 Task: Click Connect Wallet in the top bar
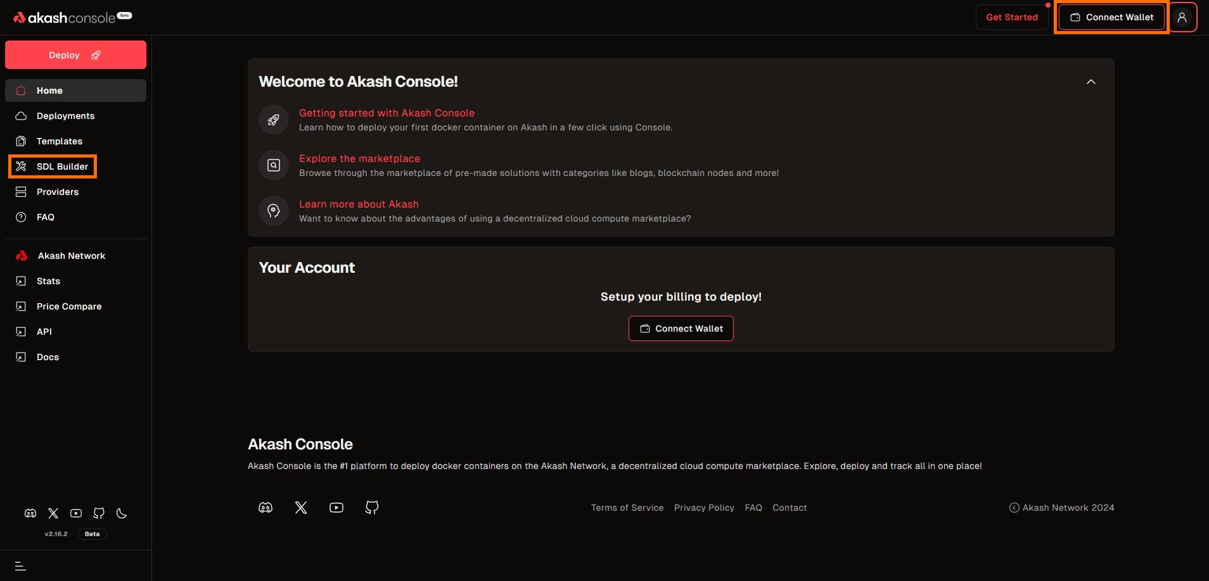pyautogui.click(x=1111, y=17)
